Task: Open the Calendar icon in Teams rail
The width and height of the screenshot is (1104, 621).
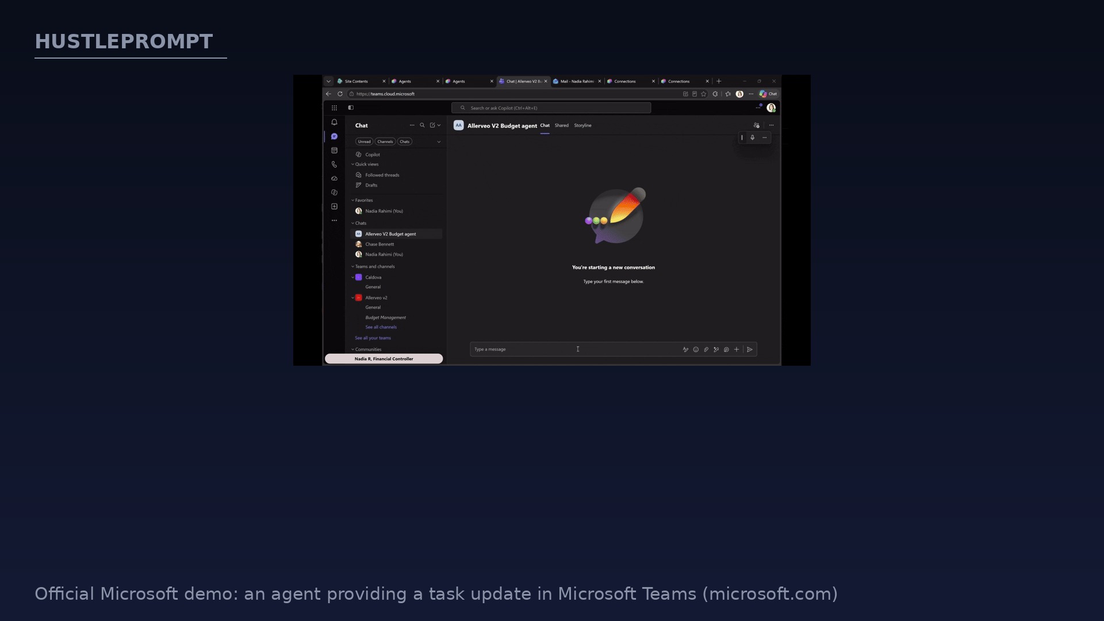Action: point(334,151)
